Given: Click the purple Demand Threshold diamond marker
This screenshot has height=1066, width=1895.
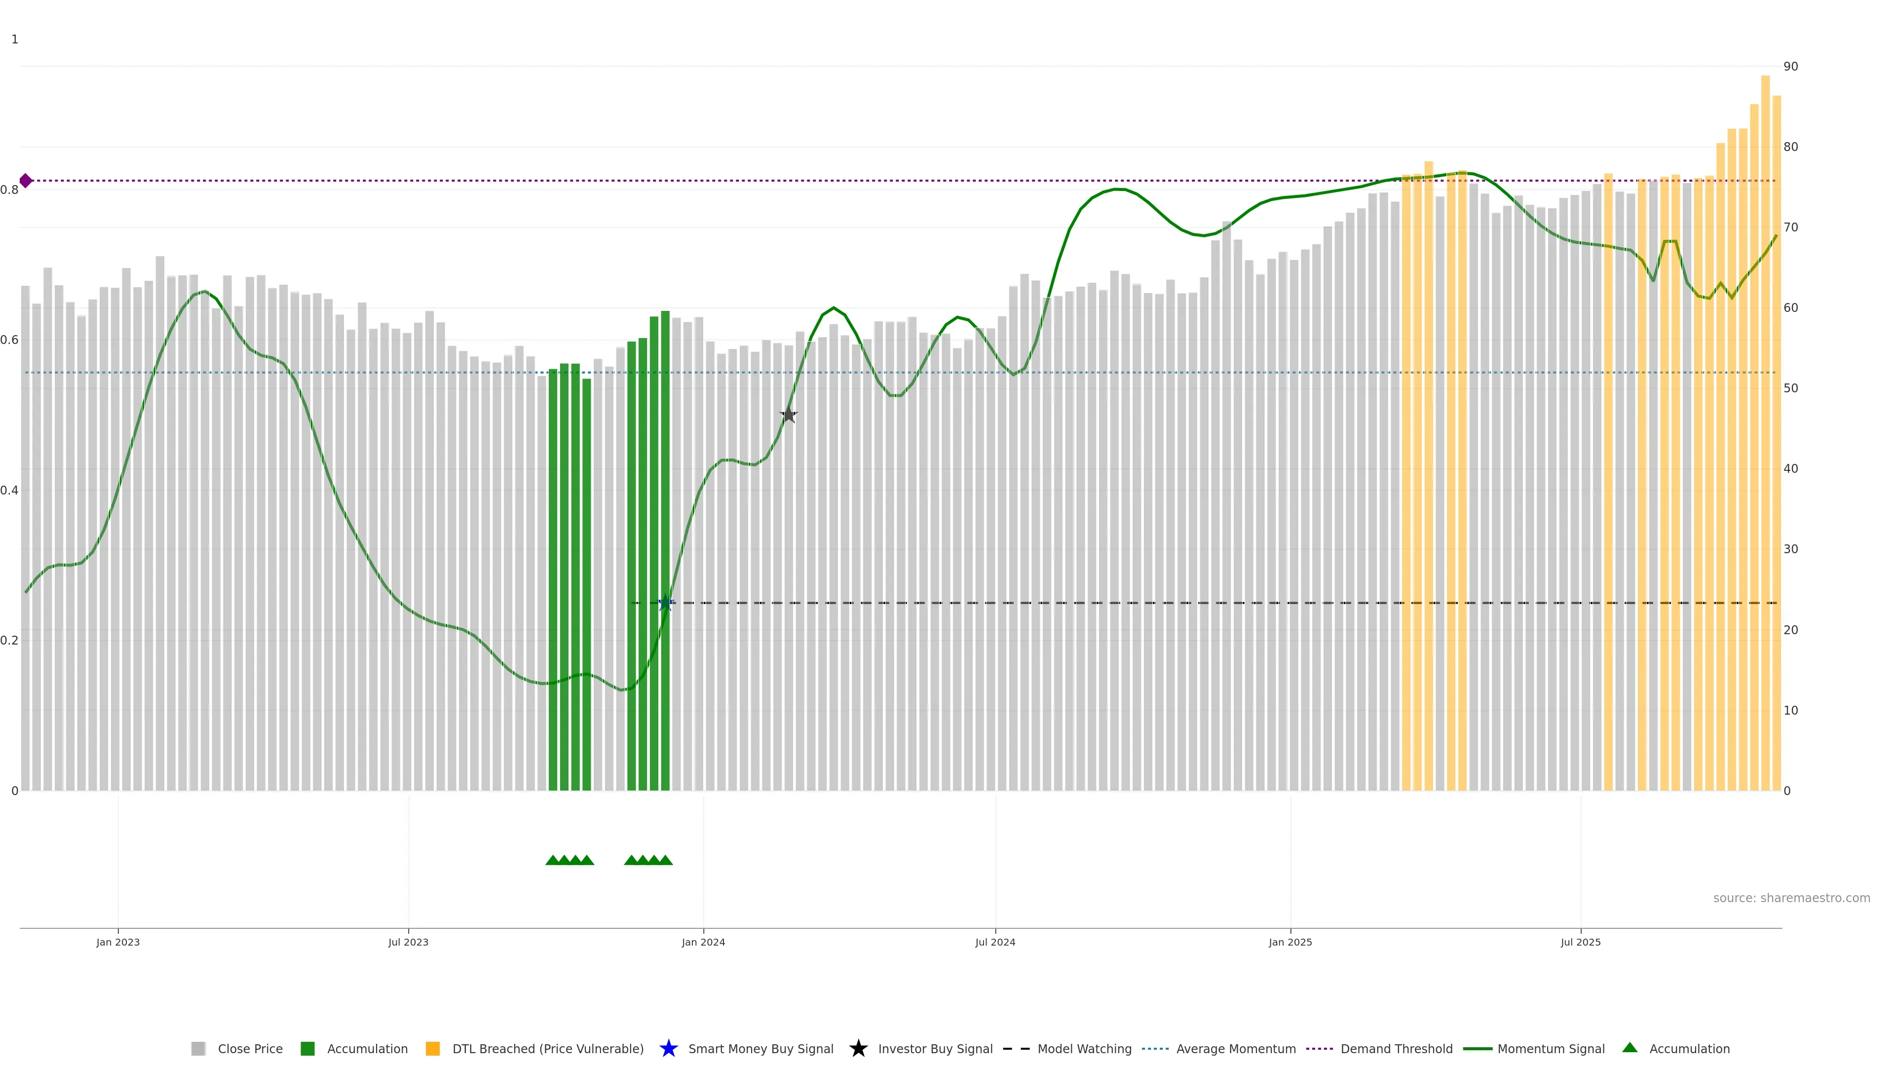Looking at the screenshot, I should pos(26,181).
